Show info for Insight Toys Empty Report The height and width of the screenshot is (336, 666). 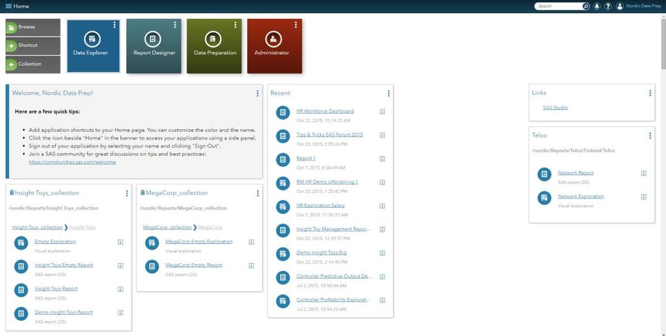[120, 266]
